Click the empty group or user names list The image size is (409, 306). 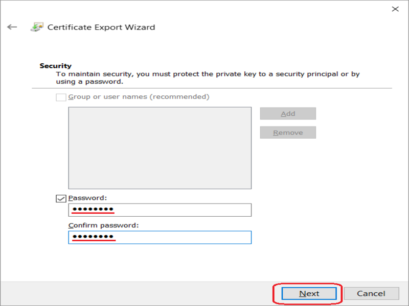coord(160,148)
